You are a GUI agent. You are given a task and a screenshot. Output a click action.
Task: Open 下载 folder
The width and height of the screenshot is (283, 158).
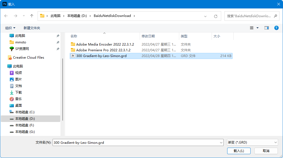pyautogui.click(x=19, y=93)
